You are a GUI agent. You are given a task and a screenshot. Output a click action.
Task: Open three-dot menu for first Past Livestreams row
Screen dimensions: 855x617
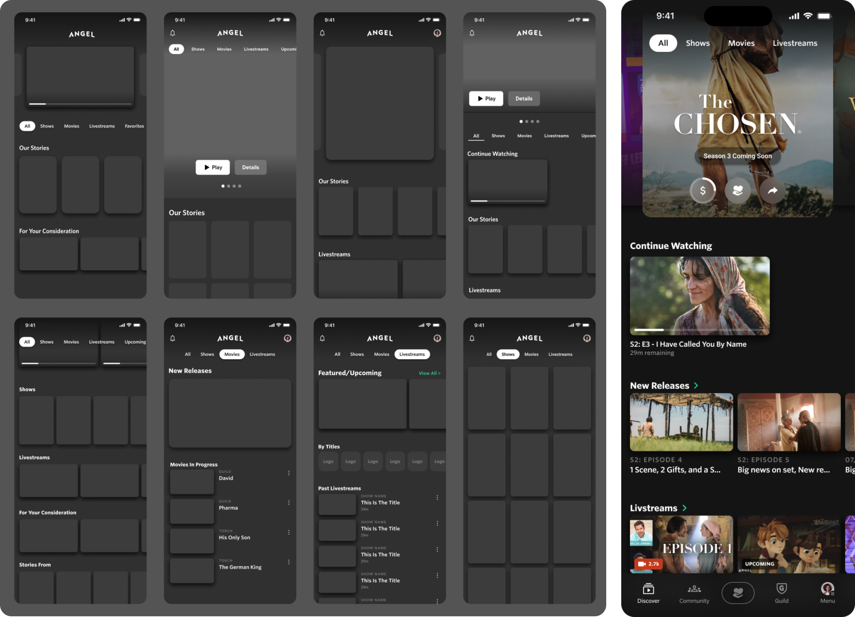[x=437, y=498]
